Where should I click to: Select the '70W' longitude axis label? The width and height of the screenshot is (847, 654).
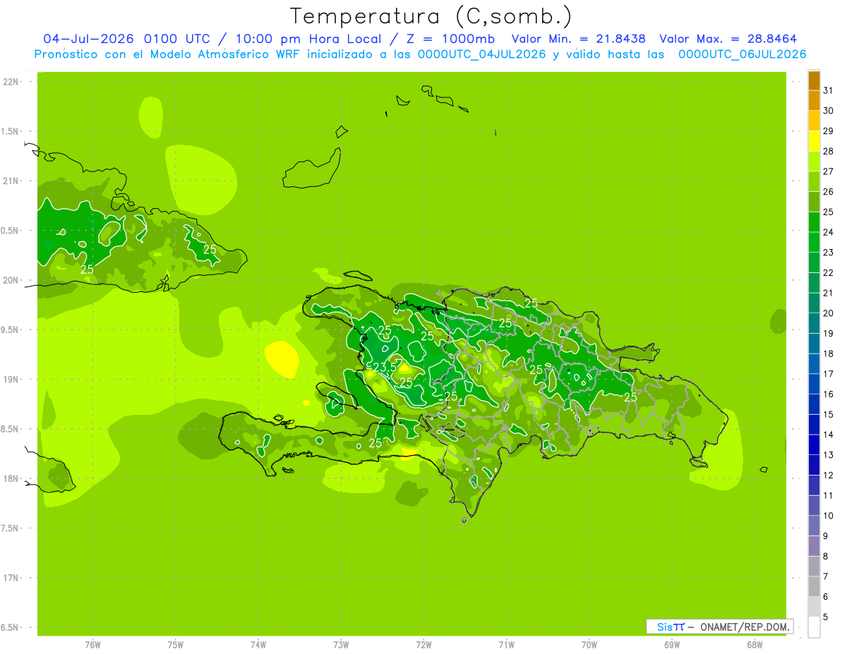pyautogui.click(x=589, y=645)
